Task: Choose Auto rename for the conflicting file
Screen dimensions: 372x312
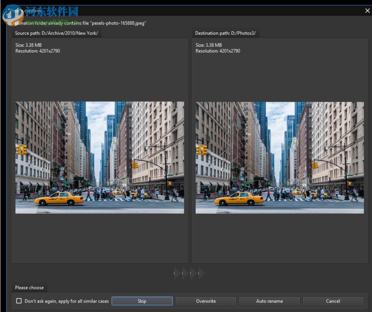Action: pyautogui.click(x=269, y=301)
